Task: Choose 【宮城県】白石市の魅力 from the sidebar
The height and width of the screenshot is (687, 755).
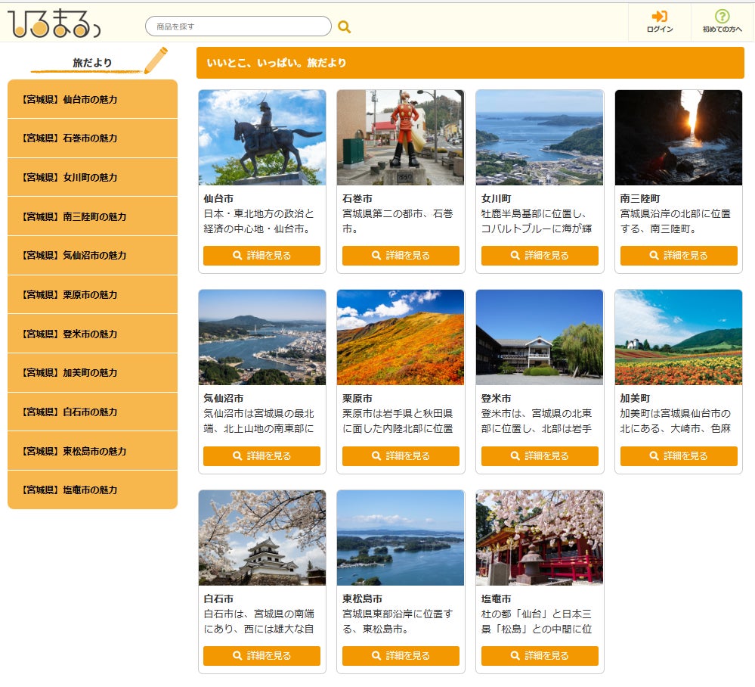Action: click(x=92, y=412)
